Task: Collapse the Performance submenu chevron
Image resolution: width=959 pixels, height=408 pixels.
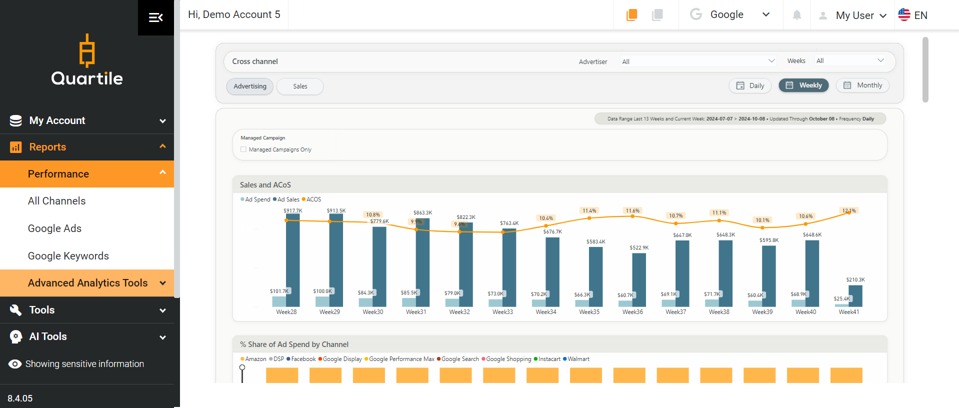Action: tap(162, 172)
